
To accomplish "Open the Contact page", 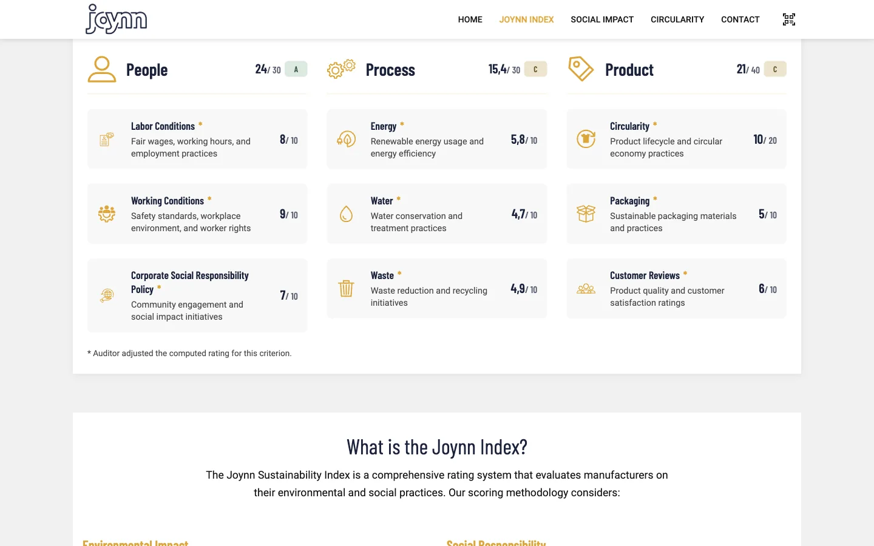I will point(740,19).
